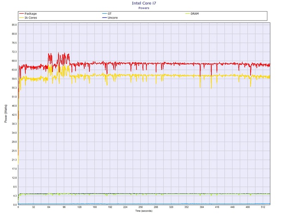Click the dark blue Uncore legend swatch
Screen dimensions: 288x216
pos(104,18)
